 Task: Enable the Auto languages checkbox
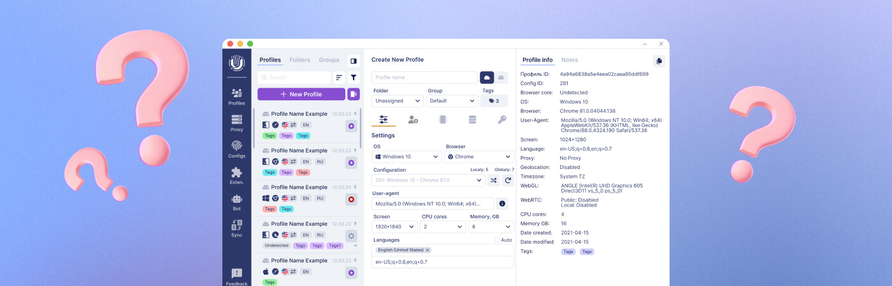pyautogui.click(x=498, y=240)
